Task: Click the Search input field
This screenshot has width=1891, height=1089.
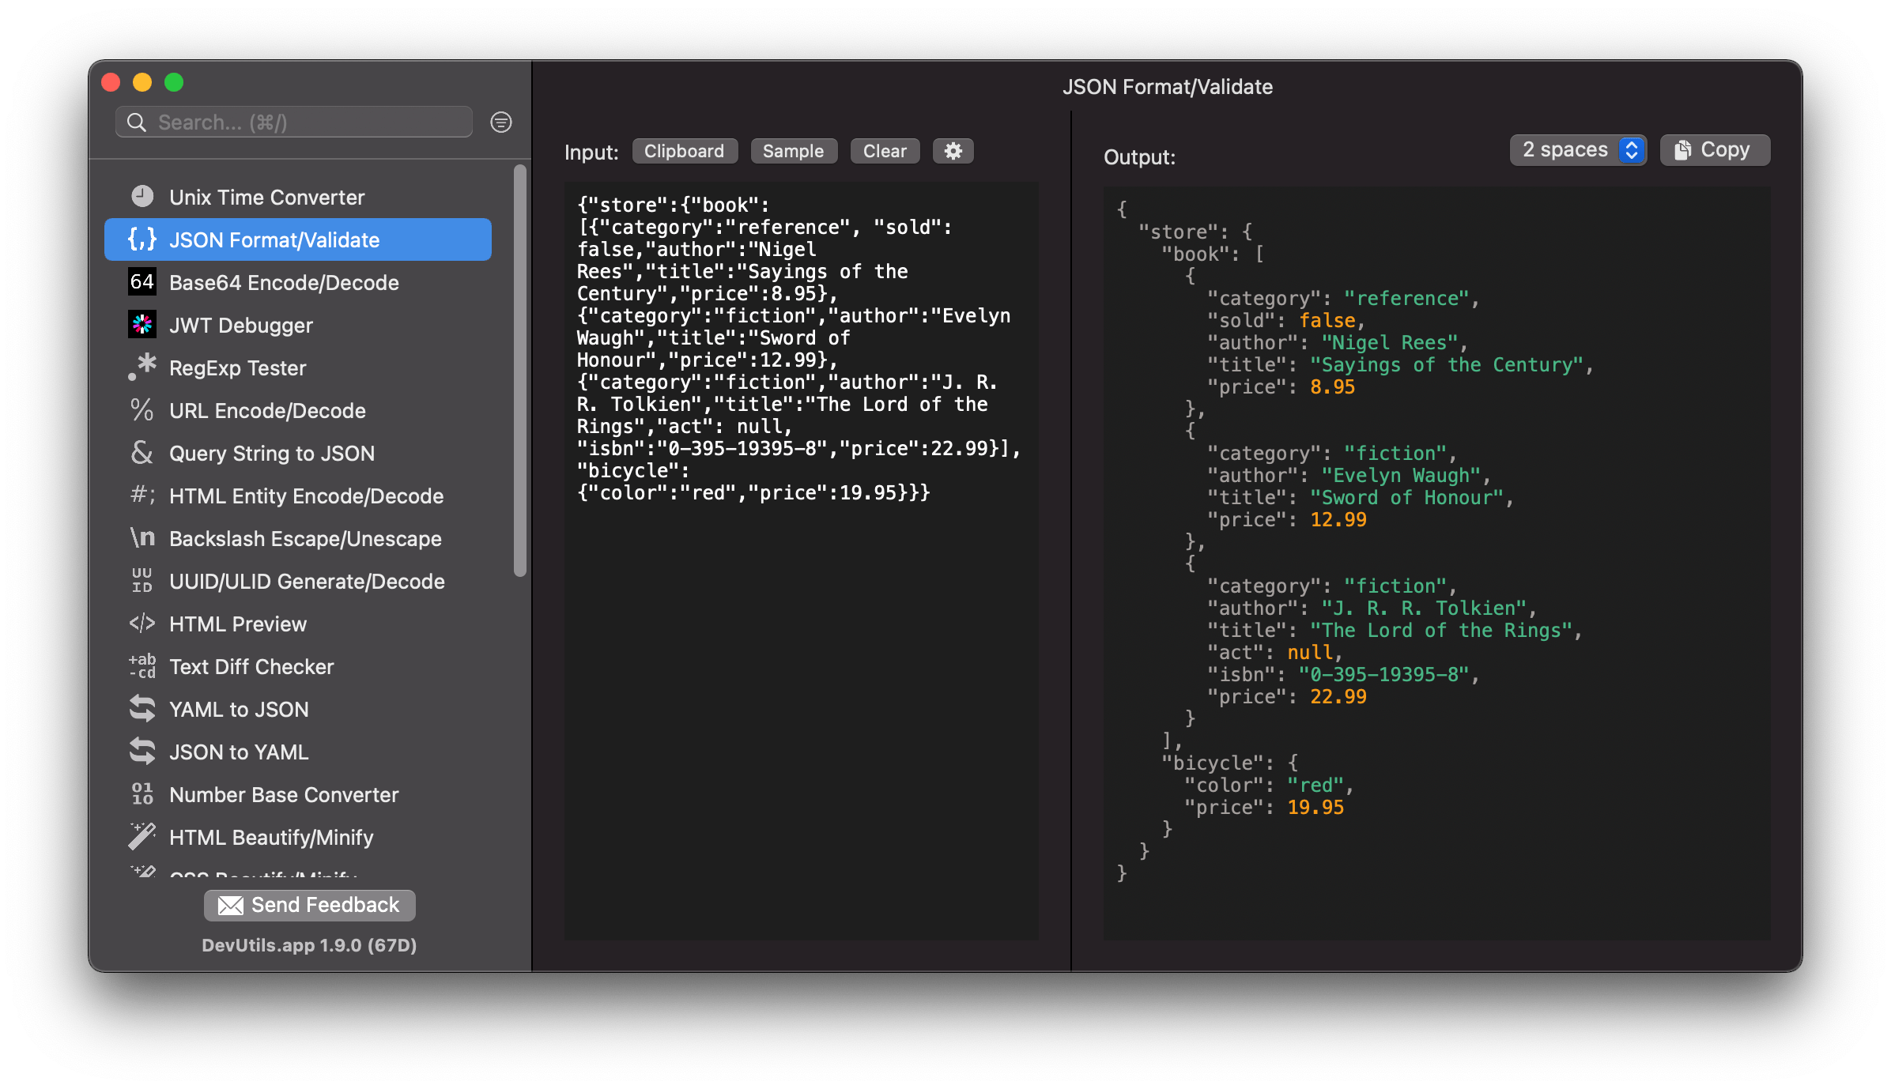Action: (x=305, y=122)
